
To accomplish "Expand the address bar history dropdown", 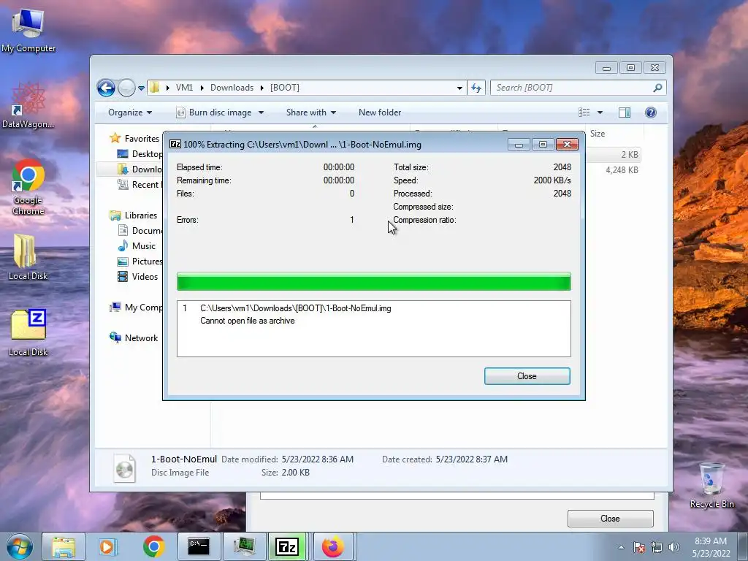I will [x=459, y=88].
